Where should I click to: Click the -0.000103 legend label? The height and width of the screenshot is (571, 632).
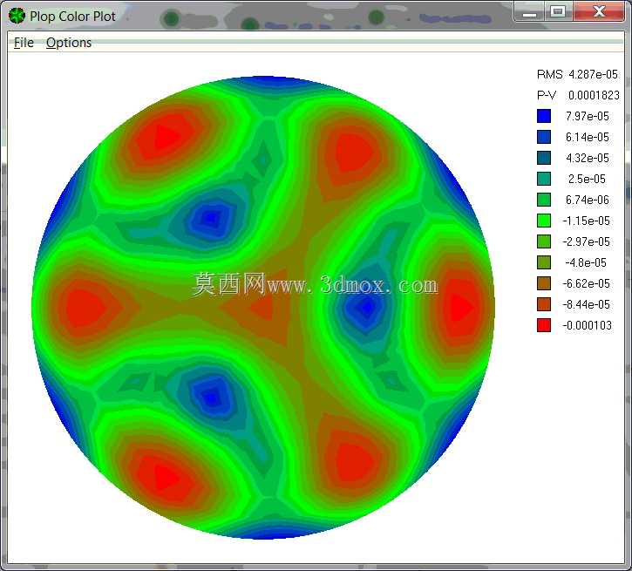pos(588,325)
